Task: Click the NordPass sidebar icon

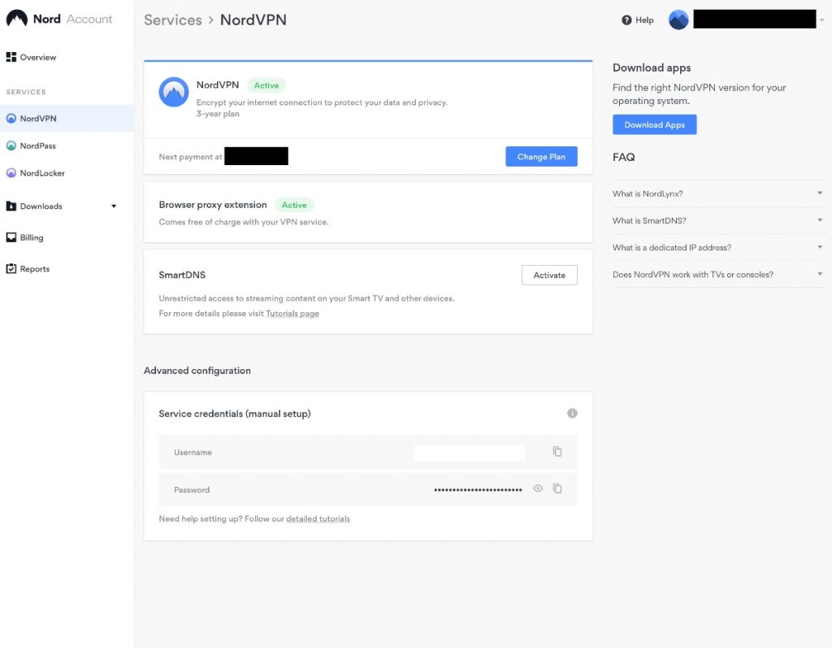Action: pyautogui.click(x=11, y=146)
